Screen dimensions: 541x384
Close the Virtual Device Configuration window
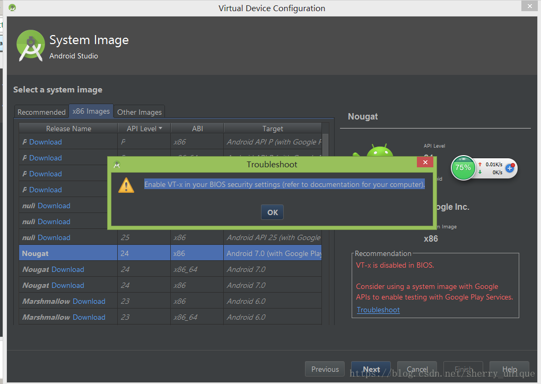530,6
